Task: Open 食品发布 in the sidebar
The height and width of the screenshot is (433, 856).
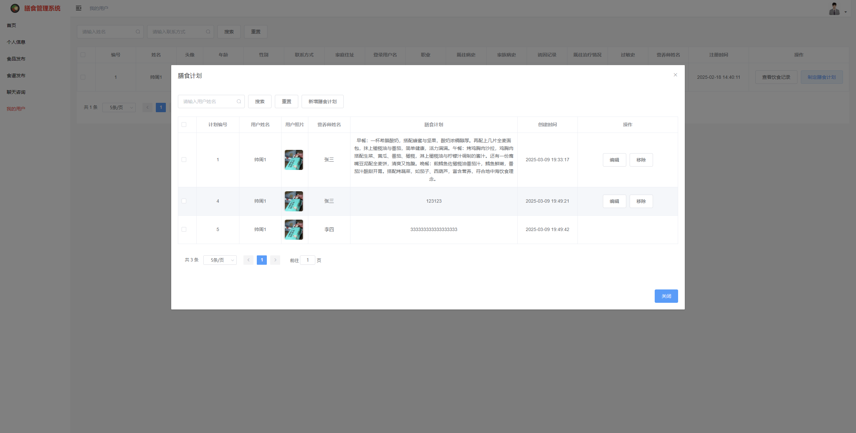Action: coord(35,59)
